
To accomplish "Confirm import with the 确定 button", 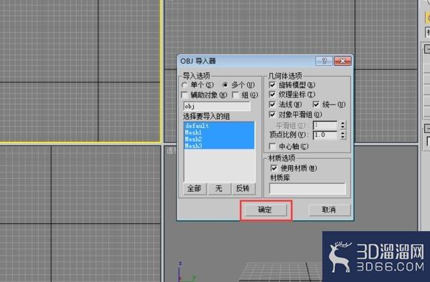I will pyautogui.click(x=266, y=210).
